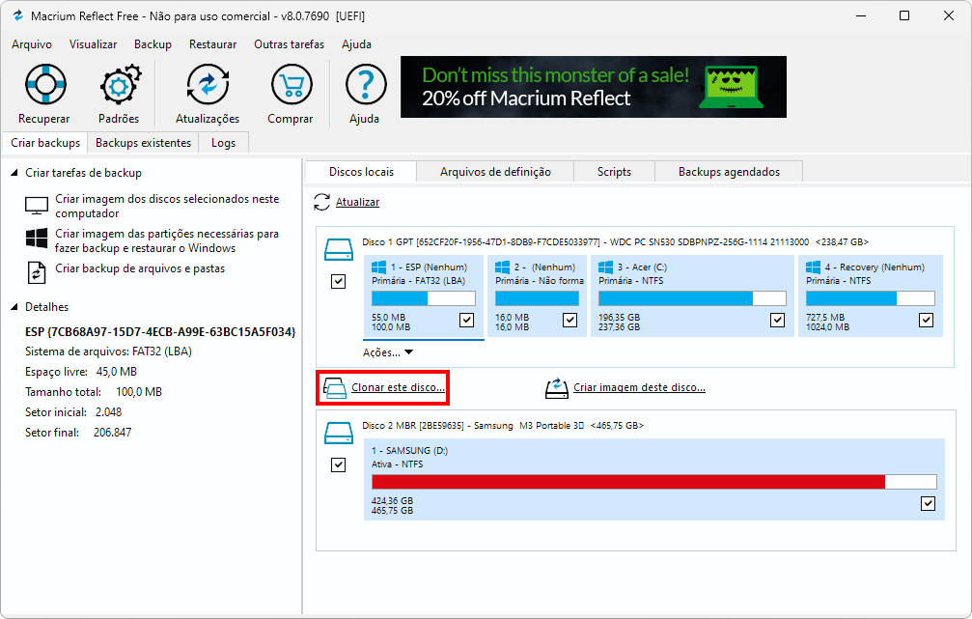The height and width of the screenshot is (619, 972).
Task: Collapse the Detalhes section
Action: click(14, 307)
